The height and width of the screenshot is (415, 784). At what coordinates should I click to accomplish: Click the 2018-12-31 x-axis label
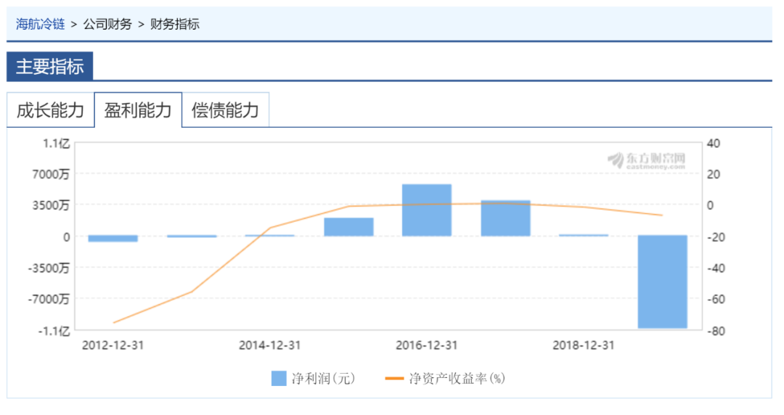584,345
